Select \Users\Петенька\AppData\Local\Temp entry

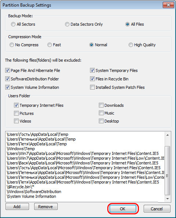click(x=41, y=139)
